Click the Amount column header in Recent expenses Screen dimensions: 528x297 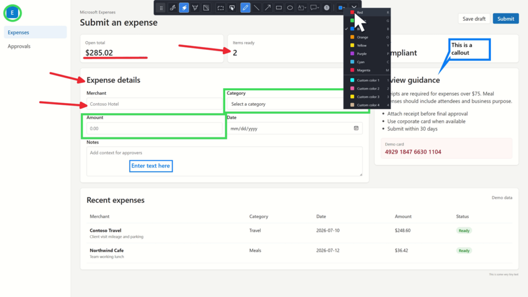pyautogui.click(x=403, y=216)
